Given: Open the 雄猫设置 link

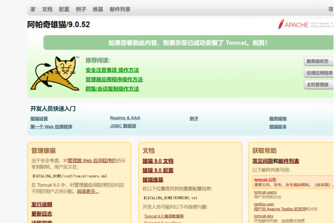Looking at the screenshot, I should [39, 118].
